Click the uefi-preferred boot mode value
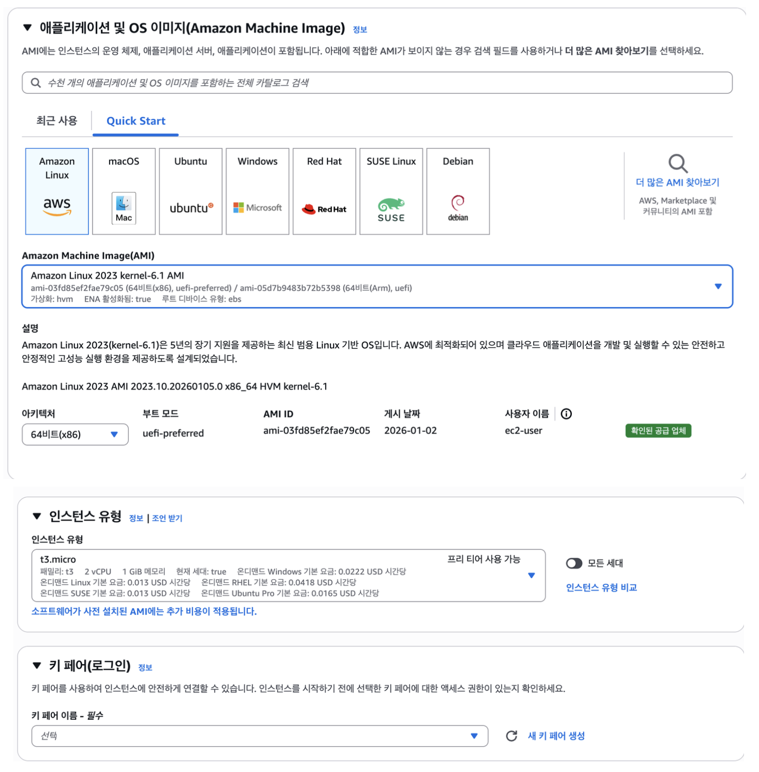Viewport: 759px width, 772px height. coord(173,433)
